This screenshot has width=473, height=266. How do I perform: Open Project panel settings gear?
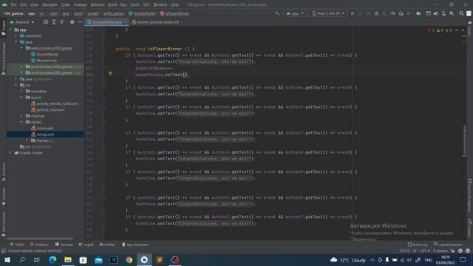point(72,22)
